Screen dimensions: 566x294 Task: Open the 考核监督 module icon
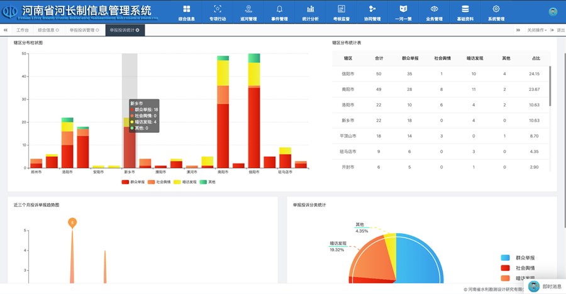click(x=341, y=9)
